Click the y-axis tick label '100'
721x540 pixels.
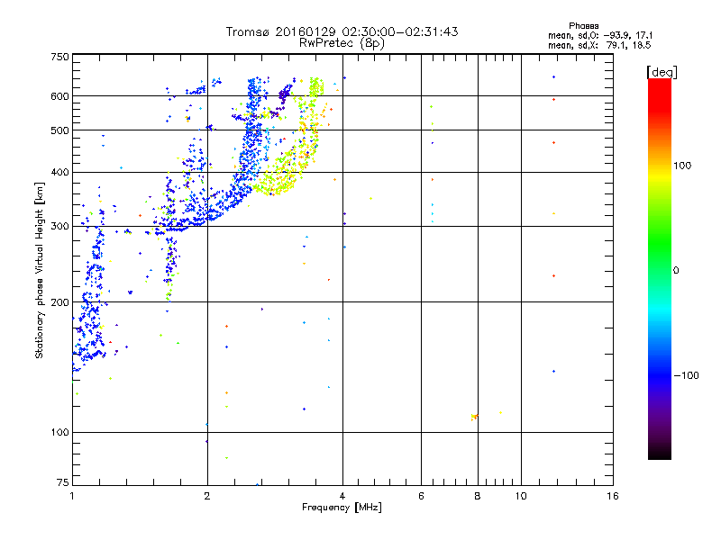(59, 432)
